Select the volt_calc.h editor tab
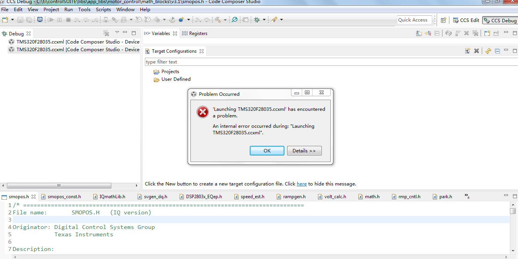The height and width of the screenshot is (259, 518). pyautogui.click(x=332, y=196)
